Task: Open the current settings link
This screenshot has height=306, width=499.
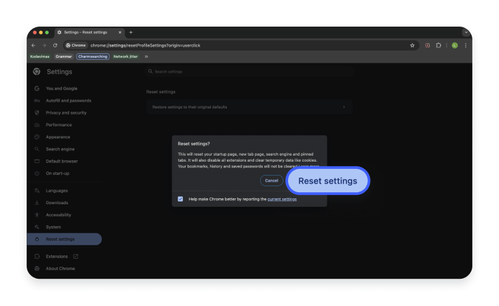Action: click(282, 199)
